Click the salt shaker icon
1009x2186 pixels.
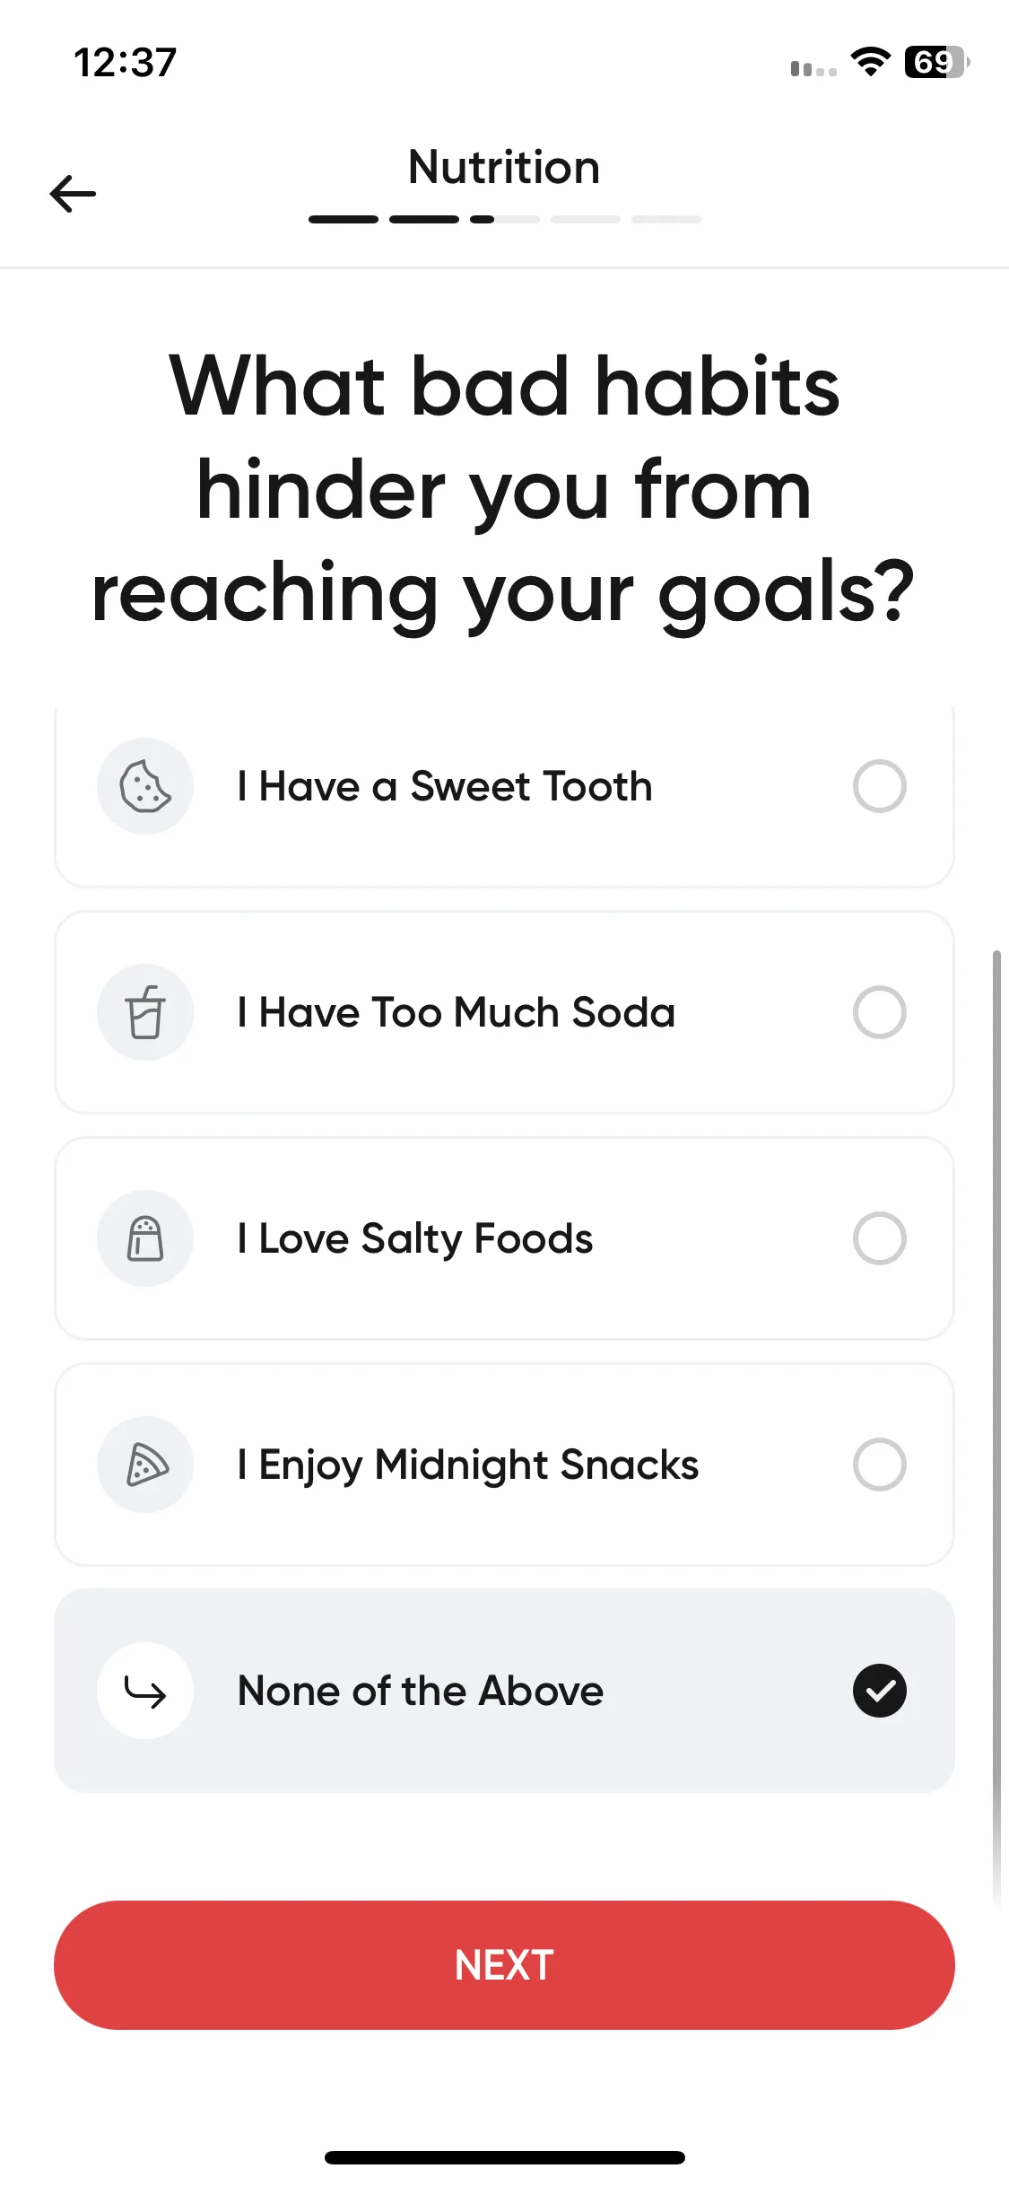point(145,1238)
